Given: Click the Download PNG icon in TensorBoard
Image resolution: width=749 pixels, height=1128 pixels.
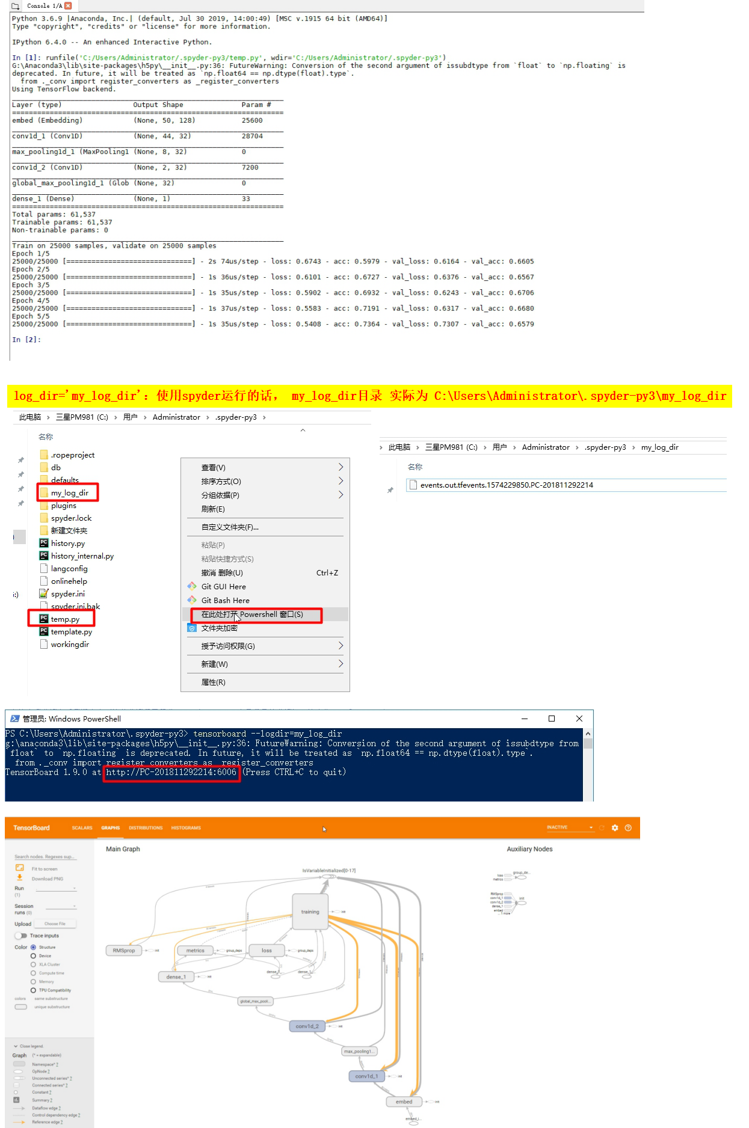Looking at the screenshot, I should (x=19, y=877).
